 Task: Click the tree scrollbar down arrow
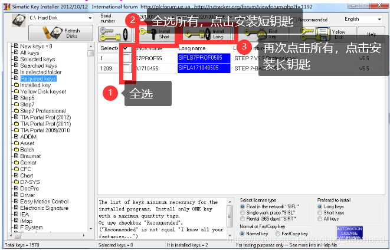click(90, 229)
